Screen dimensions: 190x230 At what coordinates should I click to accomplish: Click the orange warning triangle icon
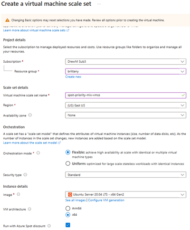(7, 20)
